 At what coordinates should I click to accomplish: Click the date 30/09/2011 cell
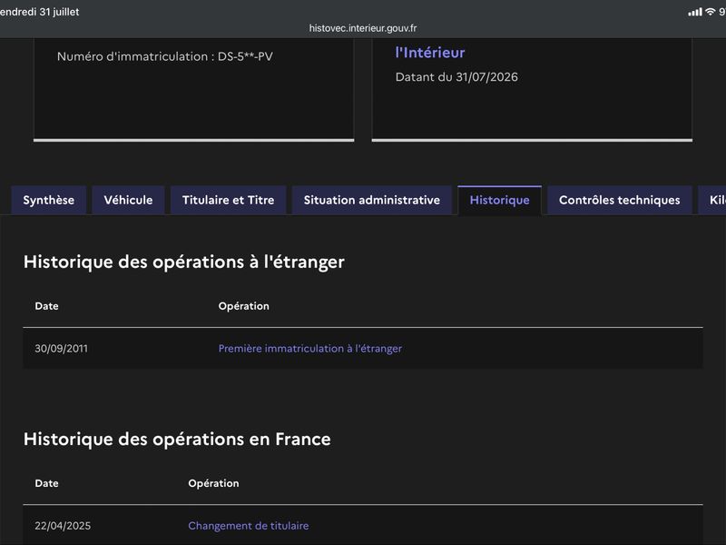click(61, 349)
